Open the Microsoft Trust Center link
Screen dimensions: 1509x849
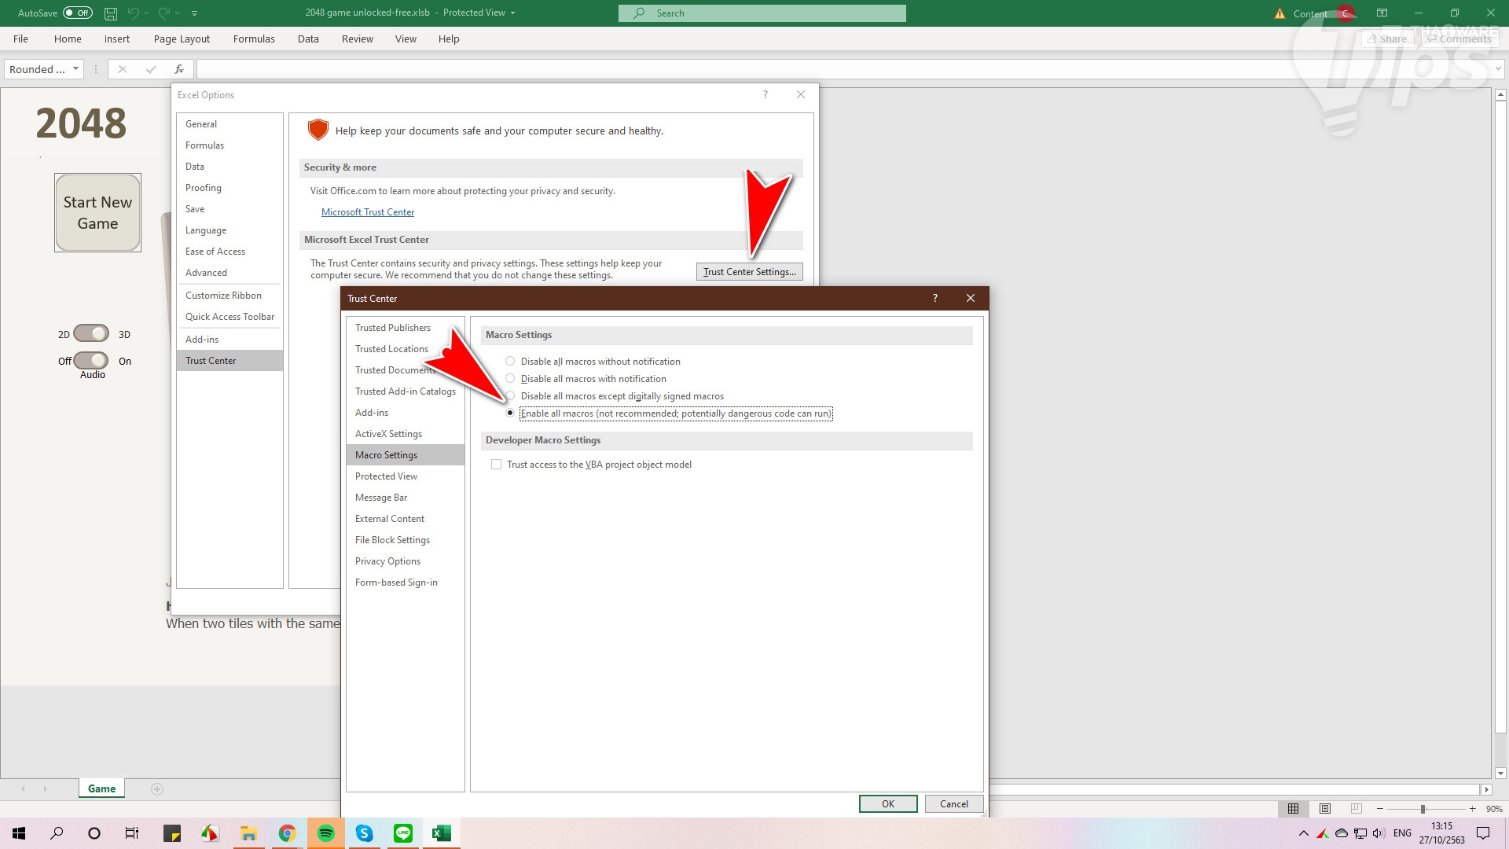coord(367,212)
